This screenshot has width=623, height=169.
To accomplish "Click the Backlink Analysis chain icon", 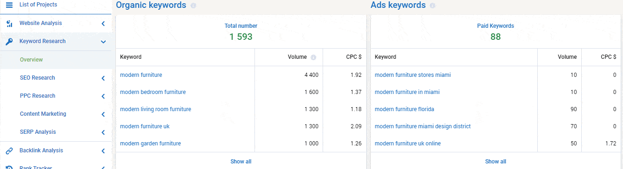I will 9,151.
